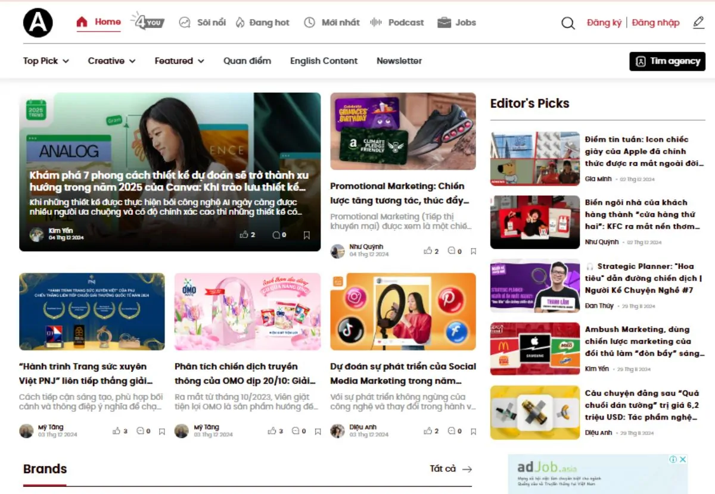Click Kim Yến's author avatar
Image resolution: width=715 pixels, height=494 pixels.
[37, 235]
